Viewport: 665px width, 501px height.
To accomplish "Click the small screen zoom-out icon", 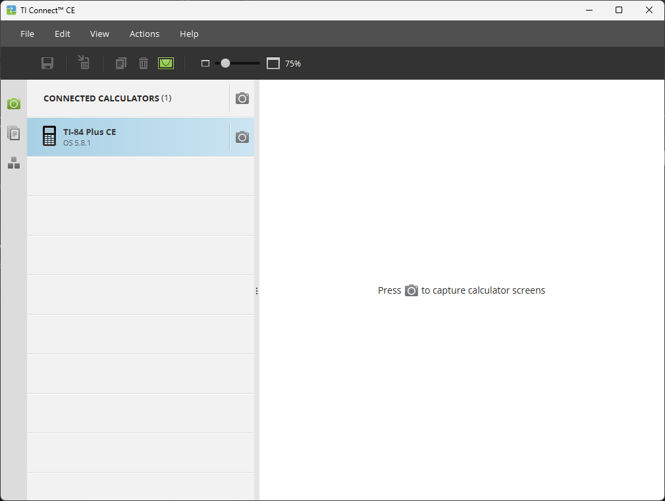I will click(x=205, y=63).
